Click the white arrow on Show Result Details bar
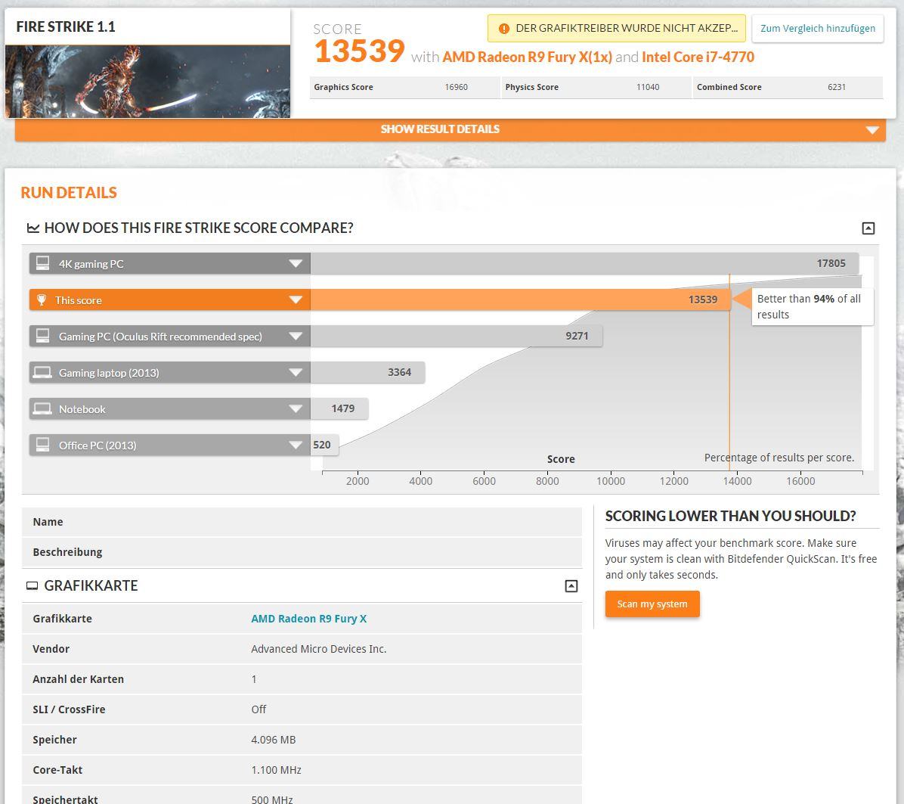904x804 pixels. click(x=872, y=130)
